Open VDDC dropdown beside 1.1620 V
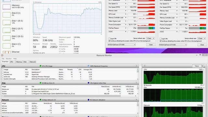The height and width of the screenshot is (117, 208). pyautogui.click(x=177, y=32)
